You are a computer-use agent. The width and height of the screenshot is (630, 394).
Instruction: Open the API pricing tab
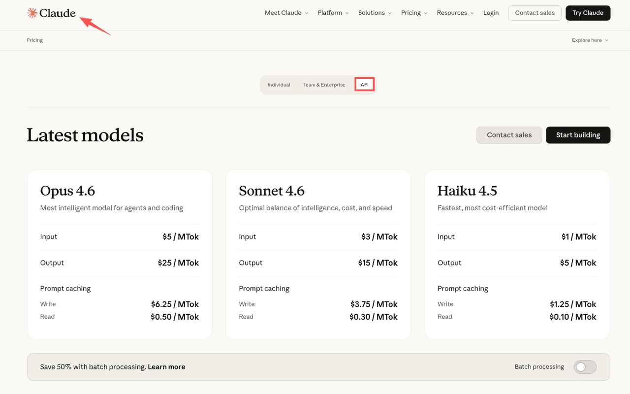(x=364, y=84)
